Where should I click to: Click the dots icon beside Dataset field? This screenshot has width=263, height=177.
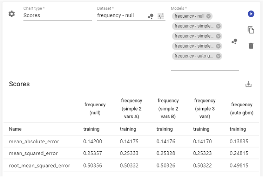coord(150,16)
